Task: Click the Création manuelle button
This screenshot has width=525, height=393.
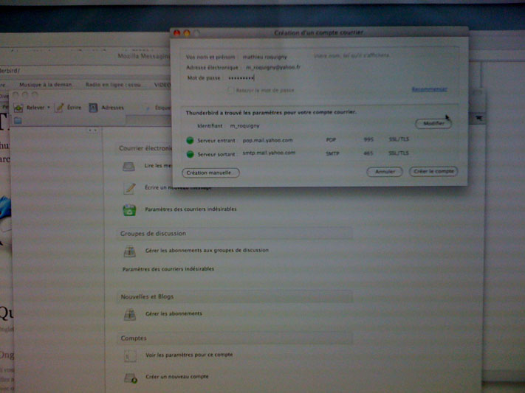Action: [210, 173]
